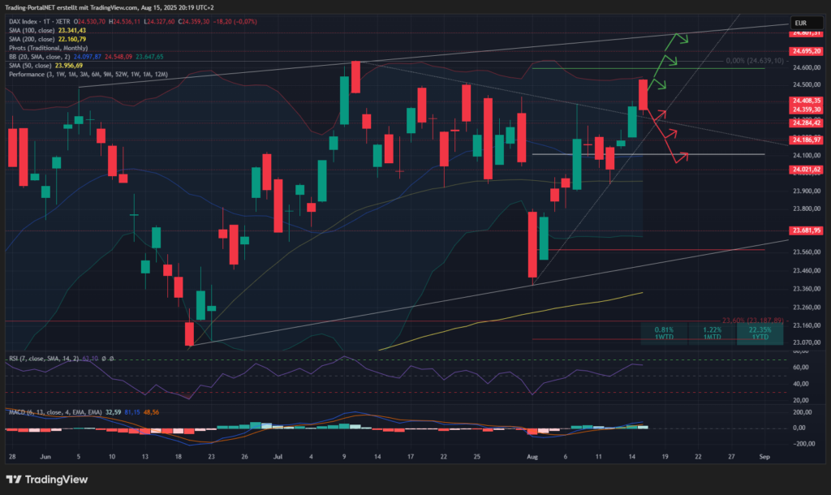
Task: Select the SMA (200, close) indicator legend
Action: tap(31, 39)
